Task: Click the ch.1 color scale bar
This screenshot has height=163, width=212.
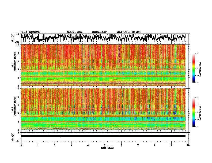Action: (194, 68)
